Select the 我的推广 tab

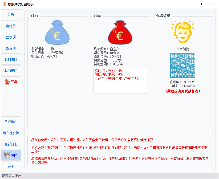(11, 71)
